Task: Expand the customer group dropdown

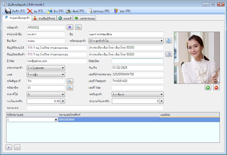Action: [162, 41]
